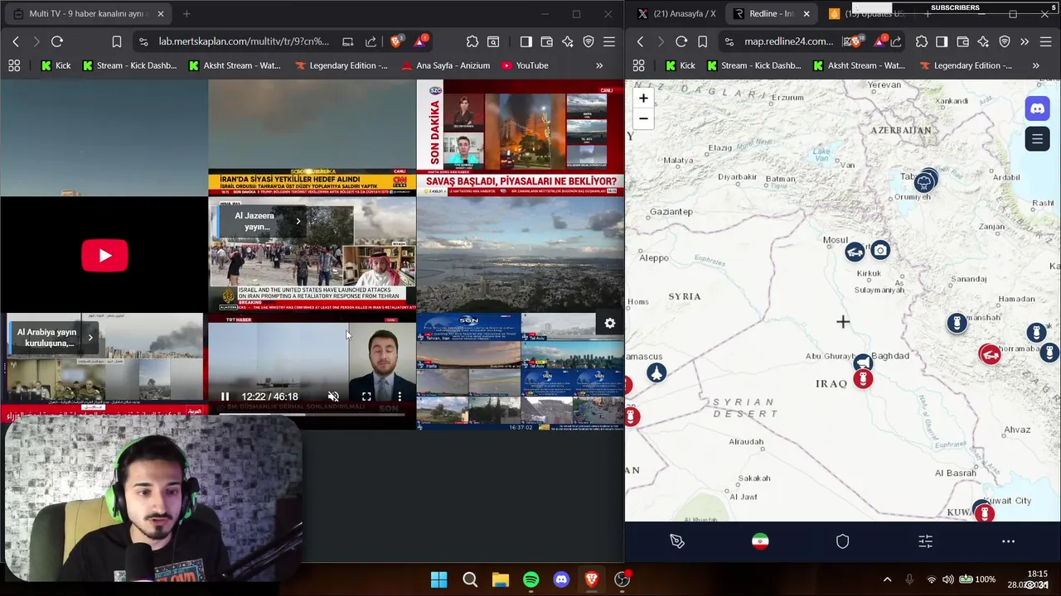1061x596 pixels.
Task: Switch to the Redline tab
Action: coord(771,14)
